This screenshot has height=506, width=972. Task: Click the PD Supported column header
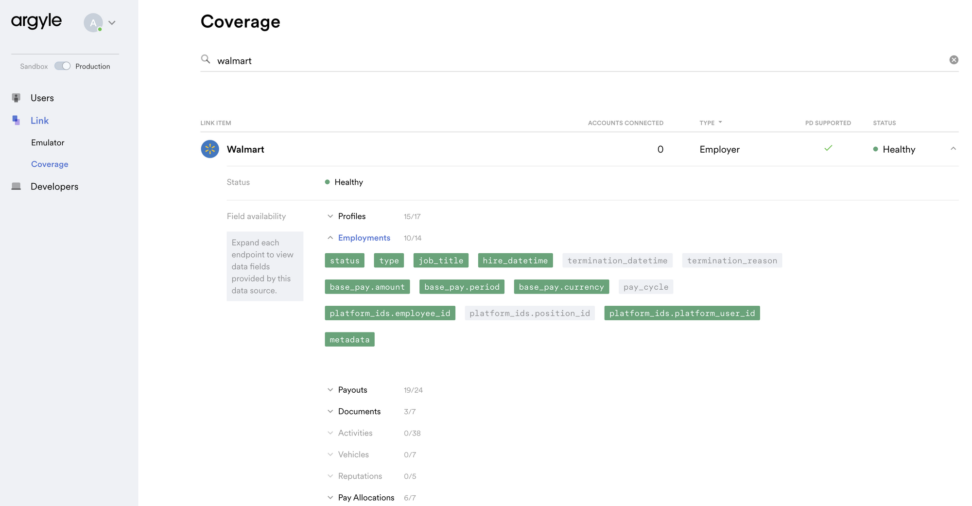pos(828,123)
